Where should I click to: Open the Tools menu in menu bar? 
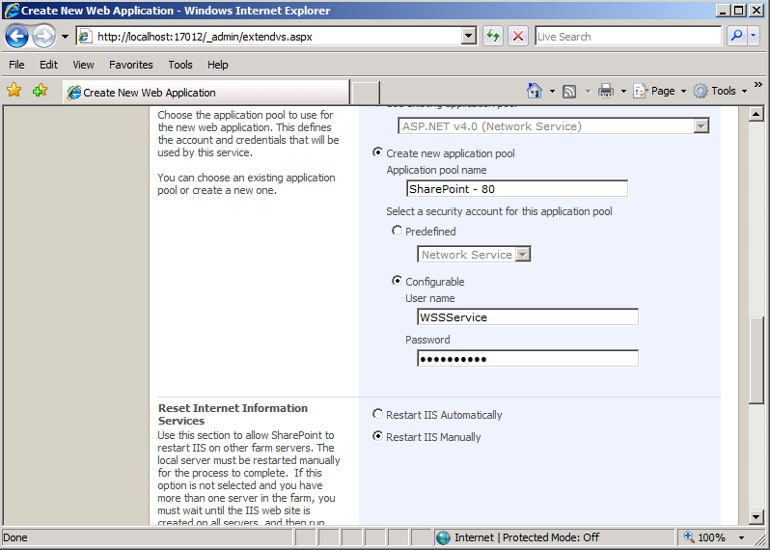180,65
